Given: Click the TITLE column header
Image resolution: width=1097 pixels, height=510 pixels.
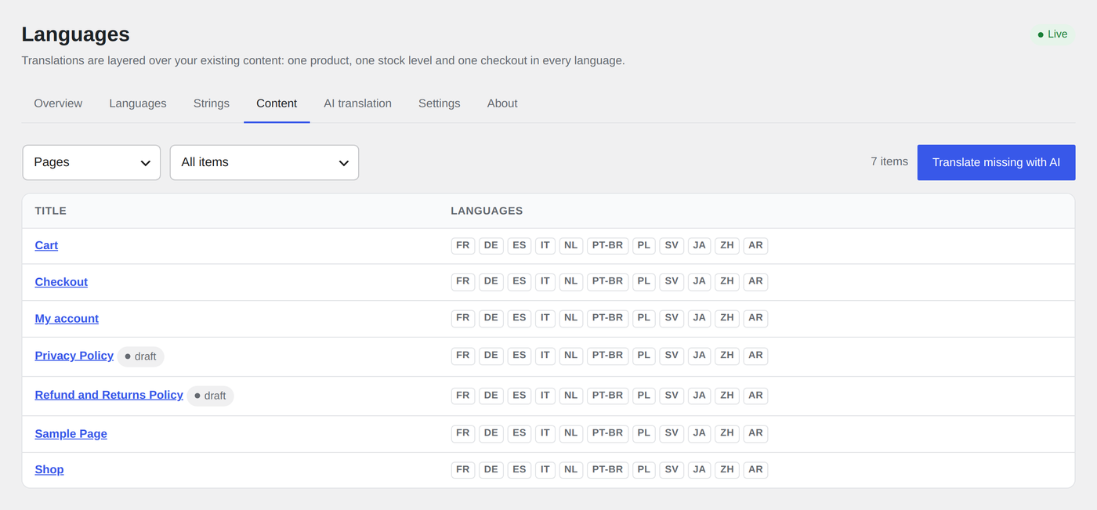Looking at the screenshot, I should click(51, 212).
